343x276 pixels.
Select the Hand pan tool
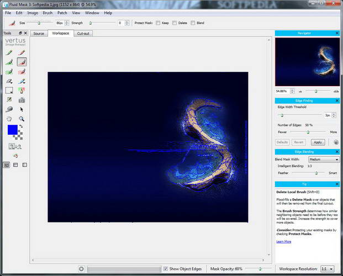9,119
